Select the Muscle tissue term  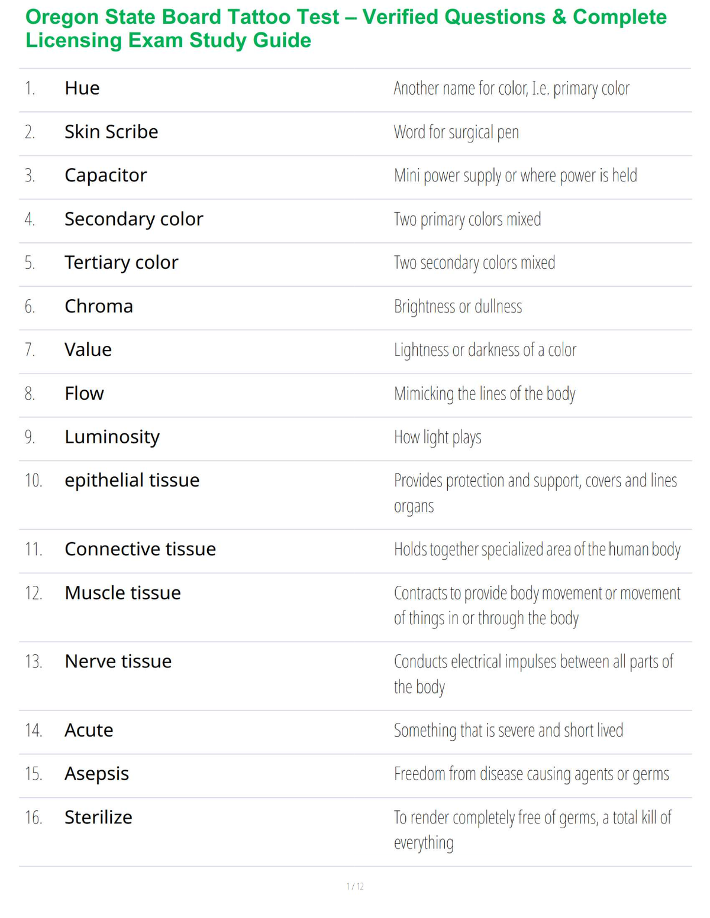click(x=122, y=593)
